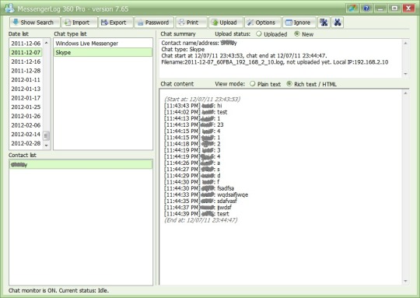Maximize the MessengerLog window
420x298 pixels.
pyautogui.click(x=394, y=8)
